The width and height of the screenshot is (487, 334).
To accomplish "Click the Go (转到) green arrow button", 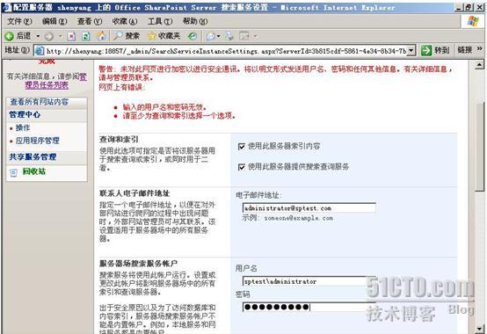I will click(426, 50).
